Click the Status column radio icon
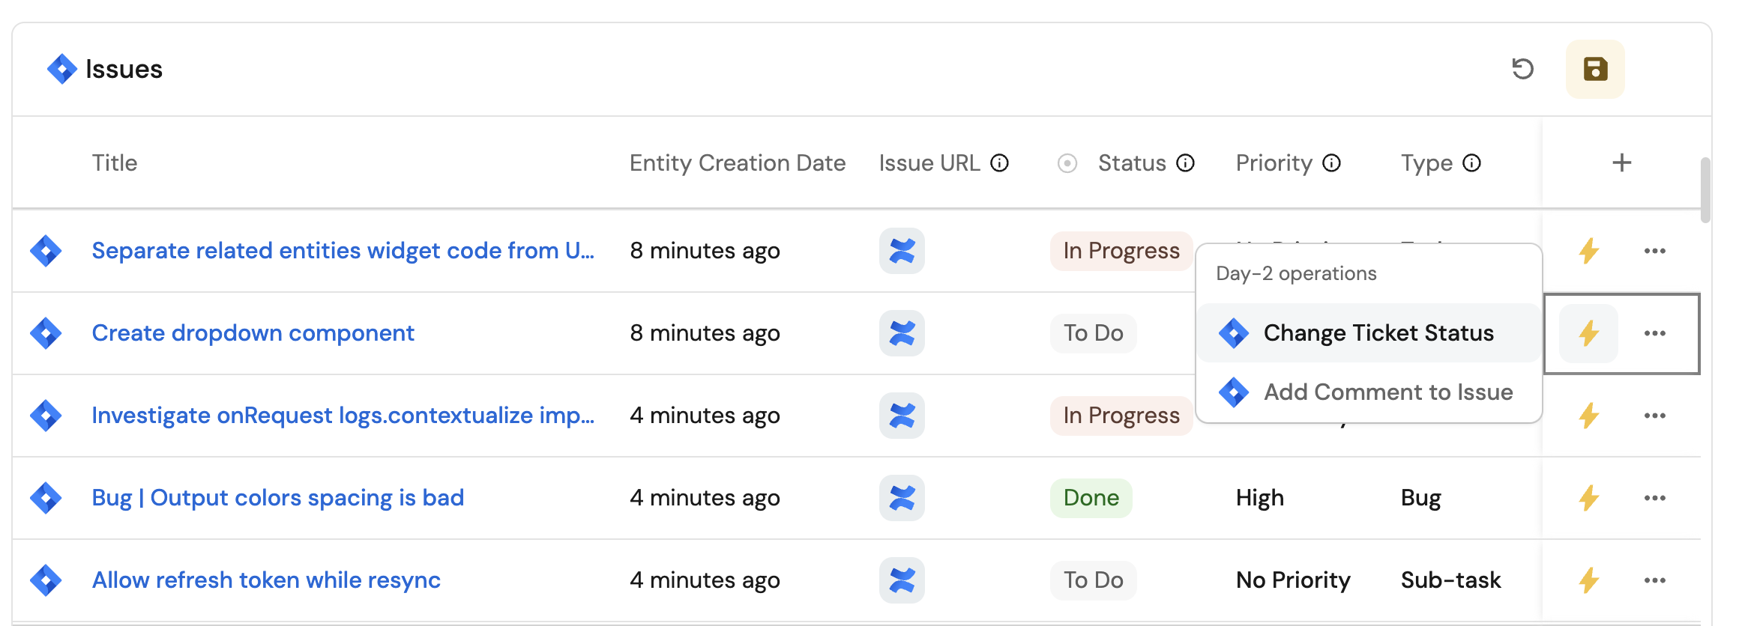The image size is (1739, 626). click(x=1067, y=163)
